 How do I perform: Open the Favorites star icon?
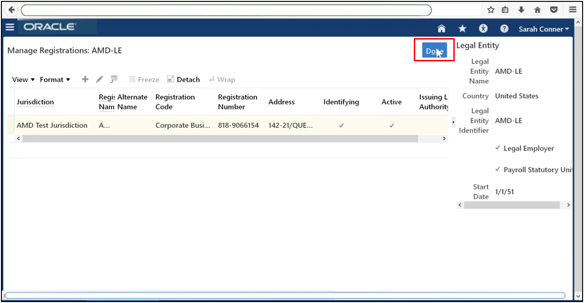point(462,28)
